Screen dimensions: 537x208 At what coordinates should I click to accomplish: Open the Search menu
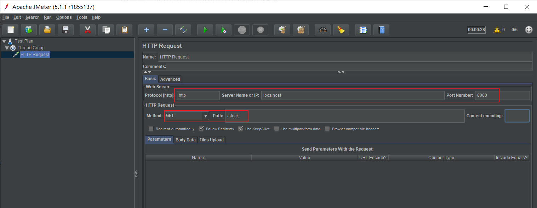point(33,17)
